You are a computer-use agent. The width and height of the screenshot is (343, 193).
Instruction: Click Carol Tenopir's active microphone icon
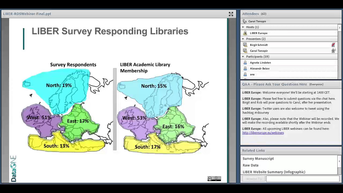[x=333, y=51]
